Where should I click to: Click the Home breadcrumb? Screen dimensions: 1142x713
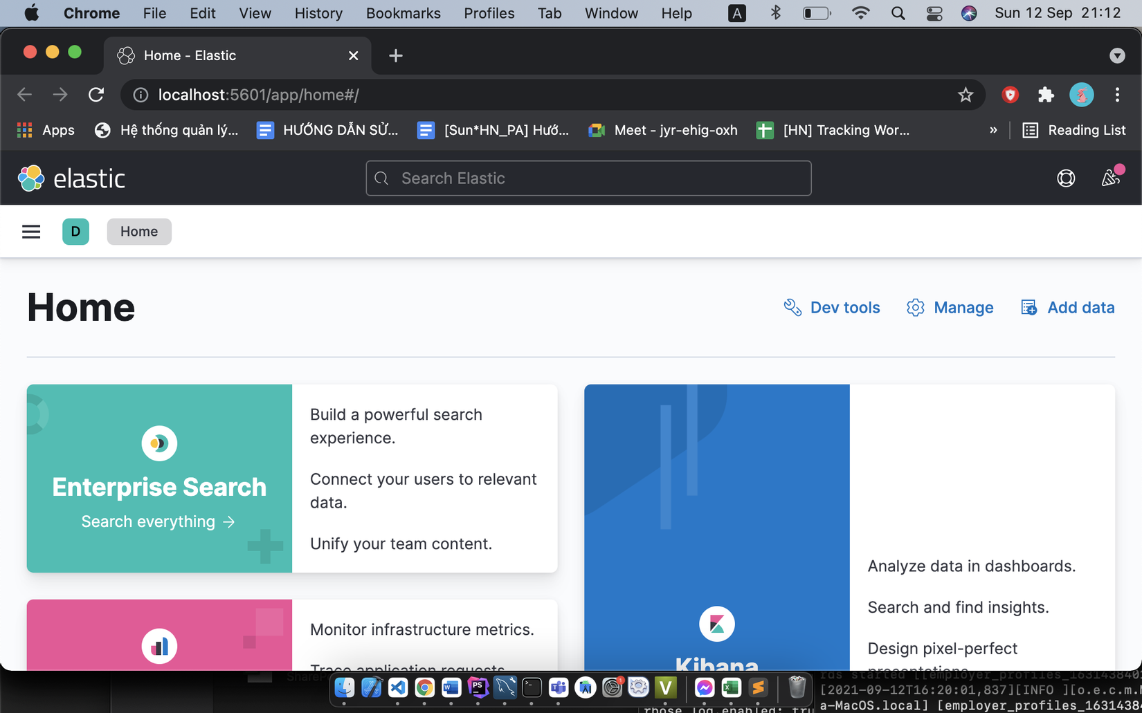(x=139, y=232)
